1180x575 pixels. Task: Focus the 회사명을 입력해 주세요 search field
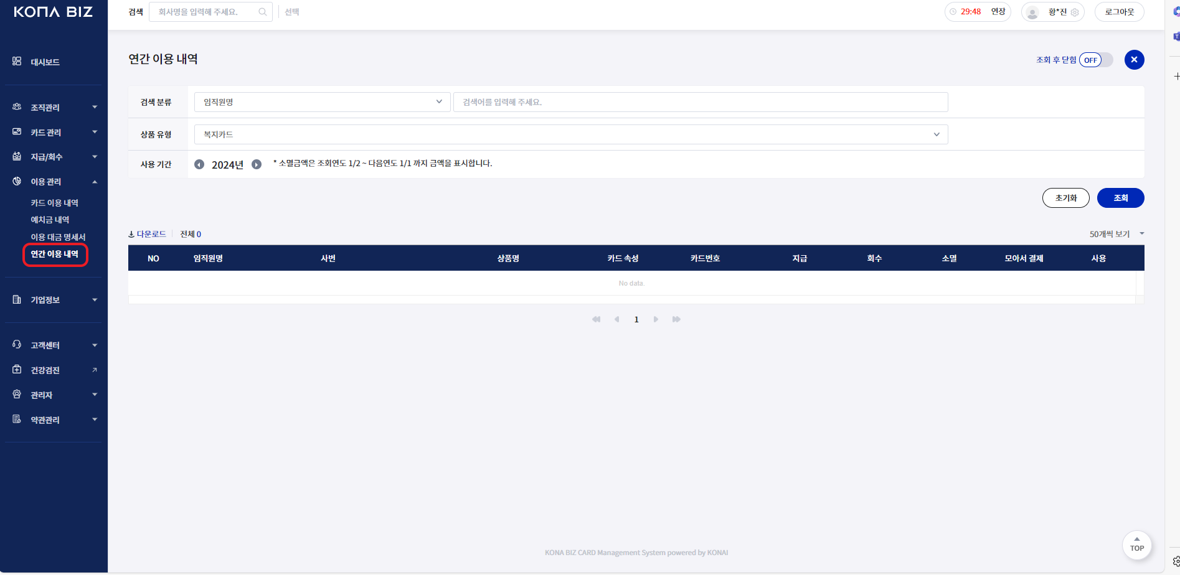[x=210, y=12]
